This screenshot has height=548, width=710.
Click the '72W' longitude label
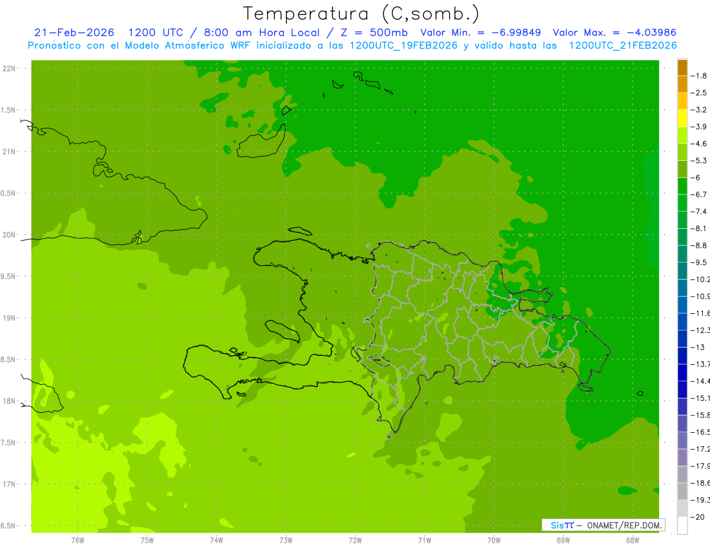click(355, 540)
